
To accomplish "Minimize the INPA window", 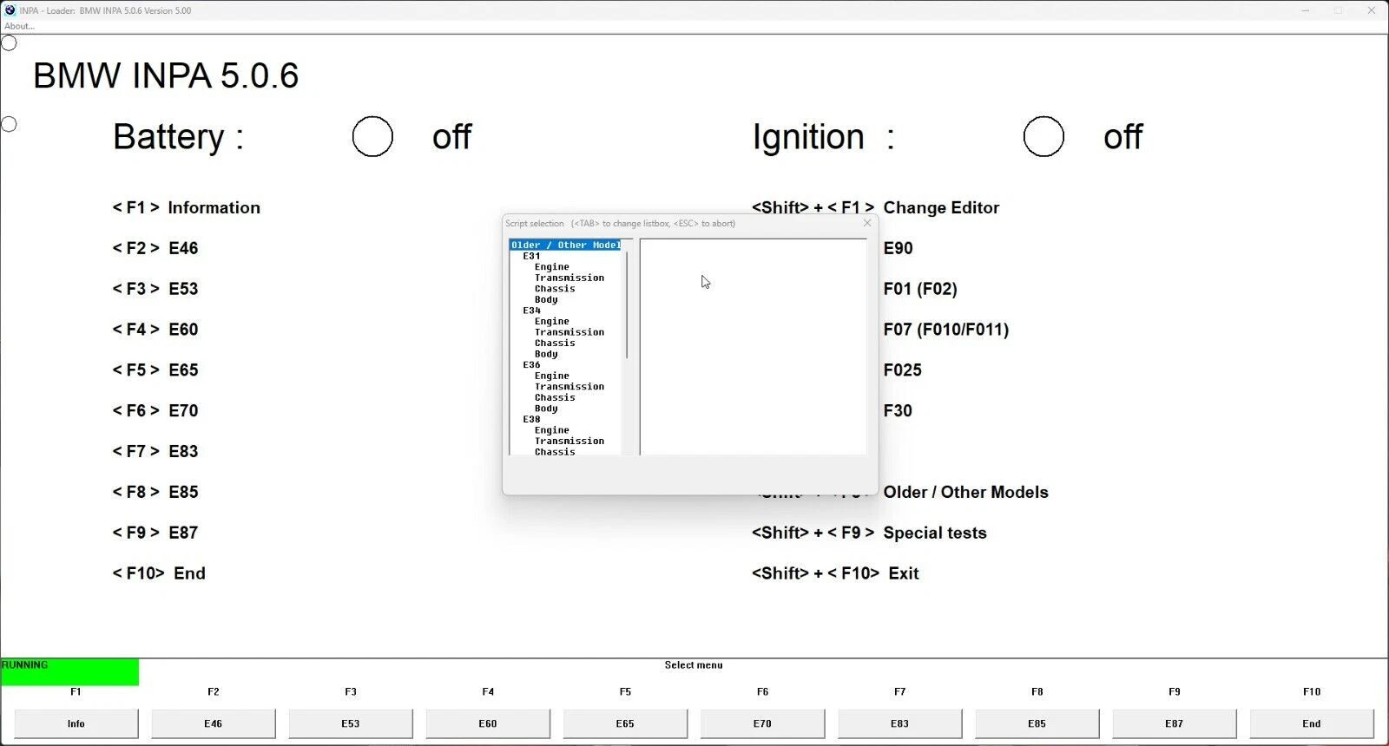I will [x=1306, y=10].
